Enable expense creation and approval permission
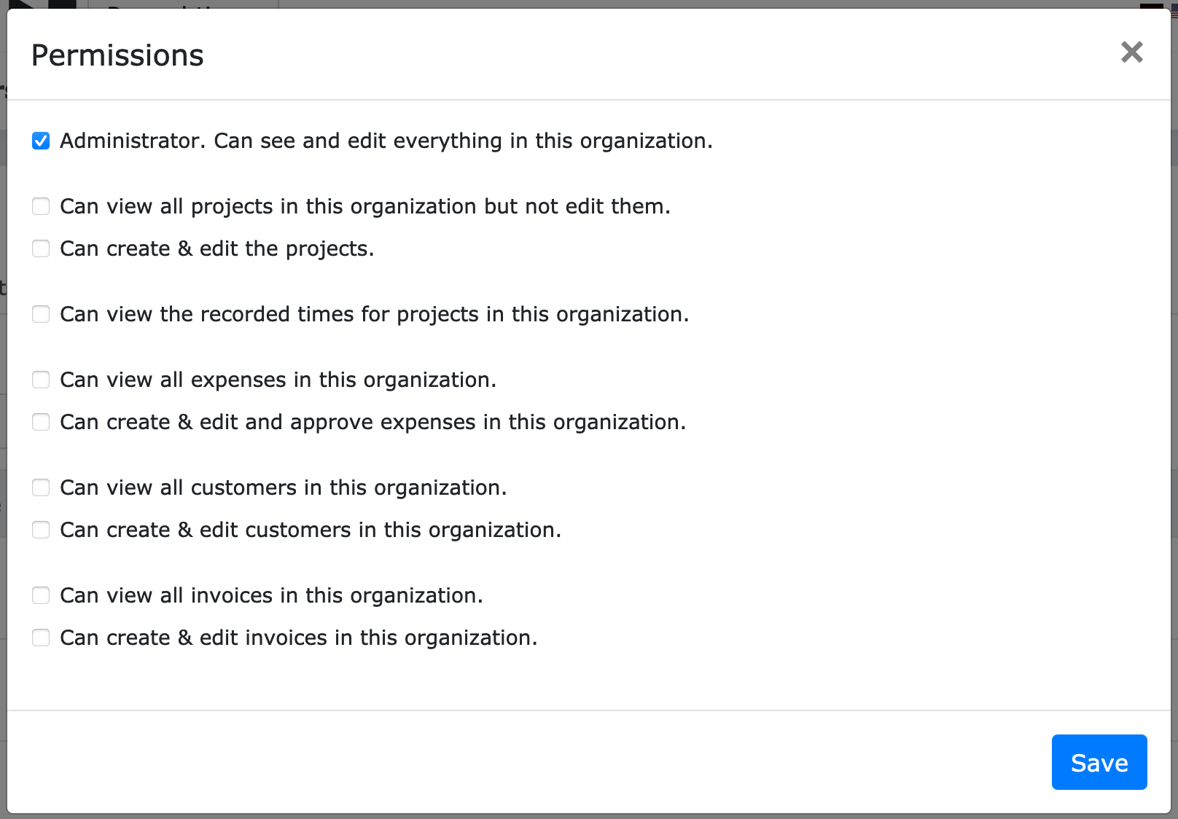 (x=41, y=422)
